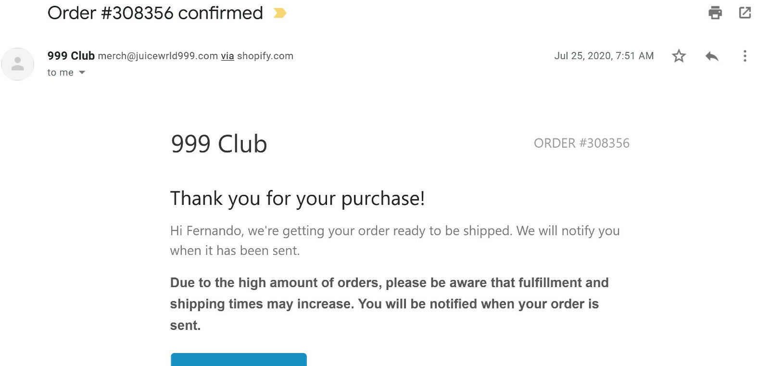Click the sender name 999 Club
The height and width of the screenshot is (366, 769).
pos(71,56)
